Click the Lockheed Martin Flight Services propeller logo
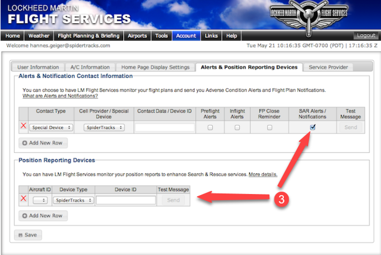The image size is (381, 255). (309, 17)
